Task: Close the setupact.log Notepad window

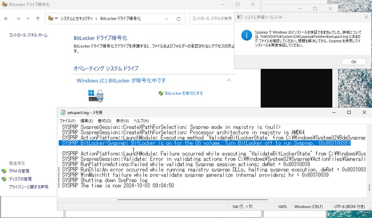Action: tap(364, 112)
